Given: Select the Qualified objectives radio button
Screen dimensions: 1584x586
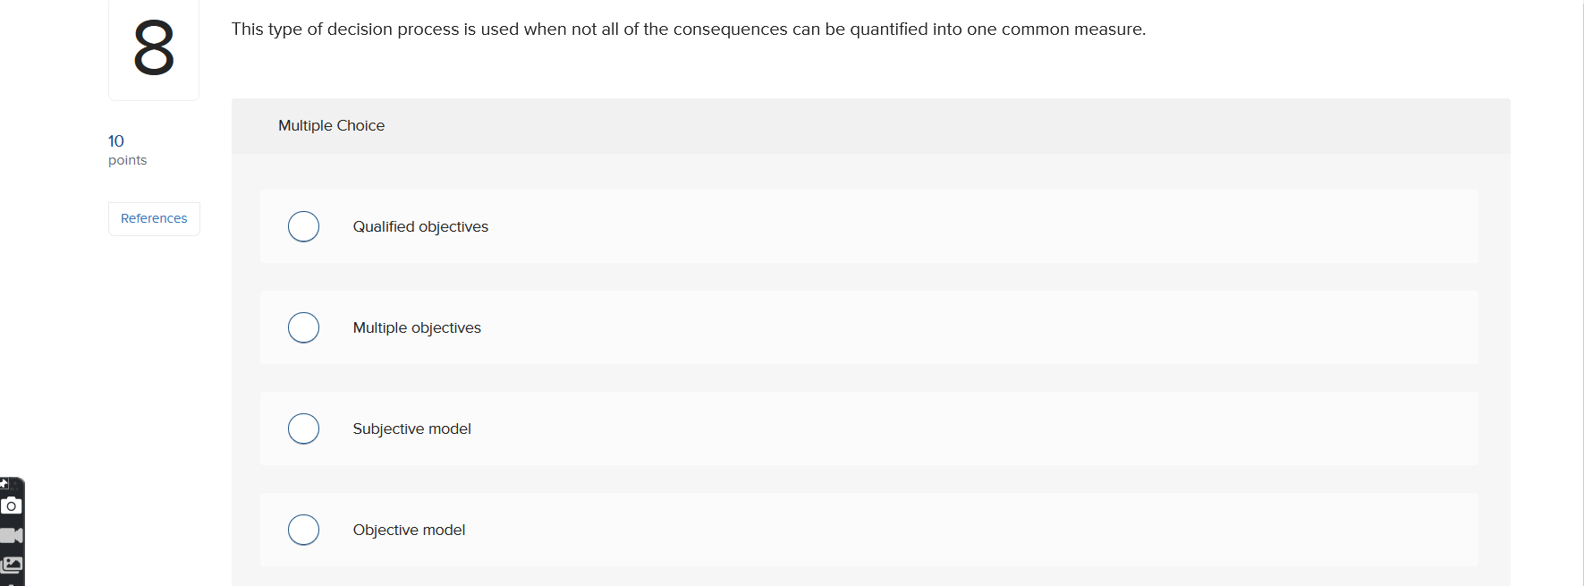Looking at the screenshot, I should click(x=303, y=226).
